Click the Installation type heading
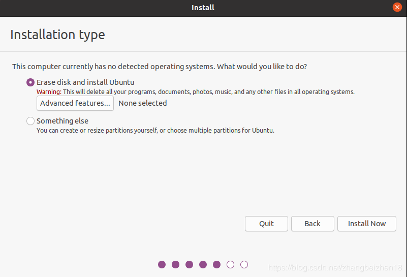 point(57,35)
